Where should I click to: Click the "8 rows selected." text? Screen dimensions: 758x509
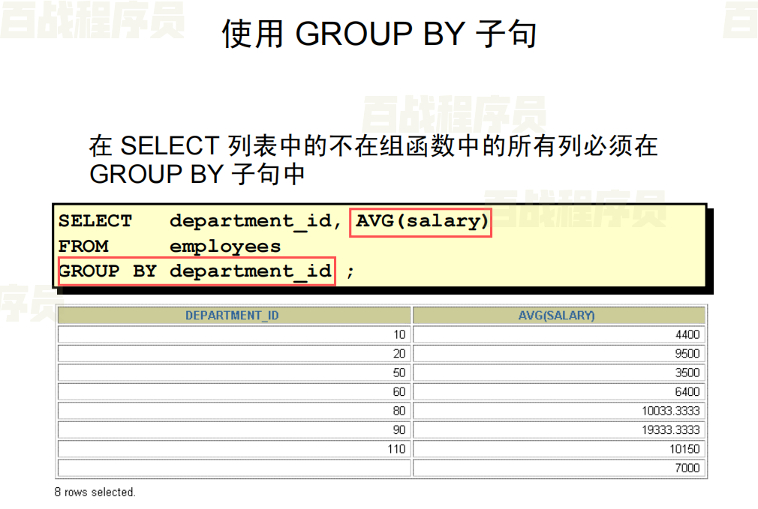point(95,493)
